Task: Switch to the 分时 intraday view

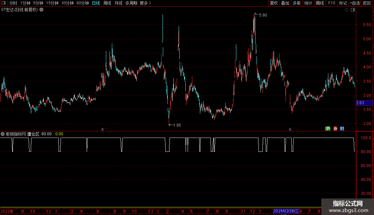Action: pyautogui.click(x=13, y=3)
